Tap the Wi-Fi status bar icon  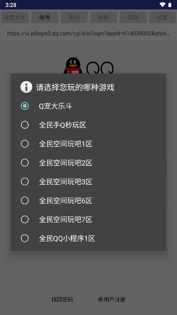162,5
